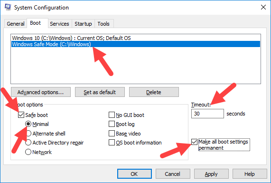Open the Services tab
The width and height of the screenshot is (271, 183).
tap(59, 24)
